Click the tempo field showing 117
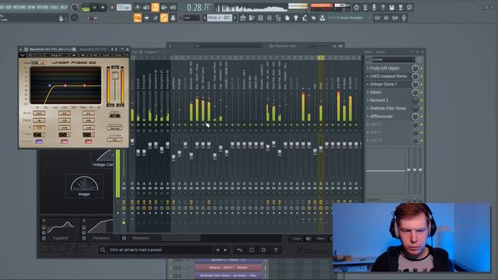The width and height of the screenshot is (498, 280). [124, 7]
